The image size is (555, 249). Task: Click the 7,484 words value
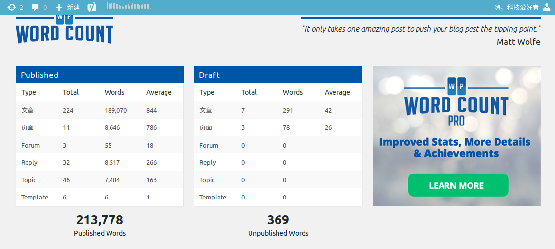click(x=112, y=180)
